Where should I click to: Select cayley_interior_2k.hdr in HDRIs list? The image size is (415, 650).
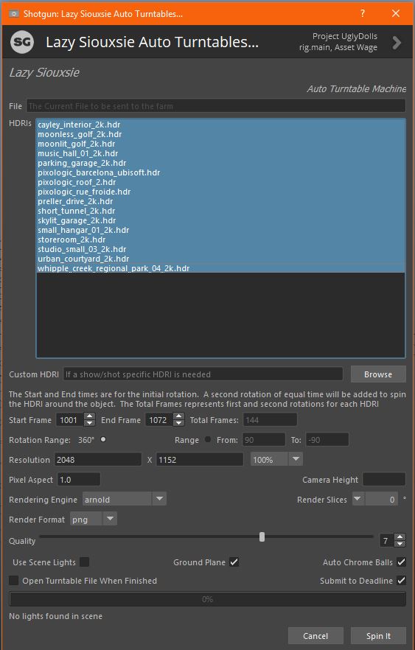[220, 125]
